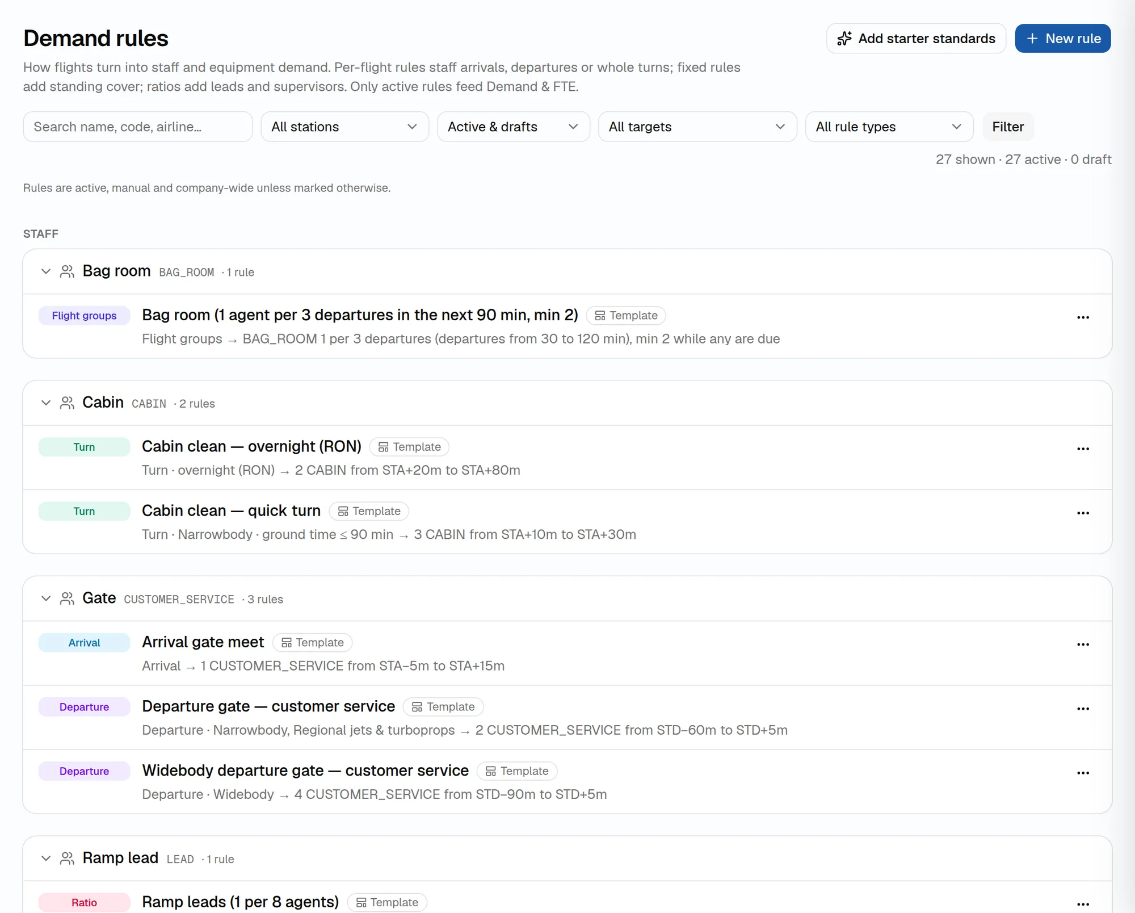This screenshot has height=913, width=1135.
Task: Click Template badge on Bag room rule
Action: (626, 315)
